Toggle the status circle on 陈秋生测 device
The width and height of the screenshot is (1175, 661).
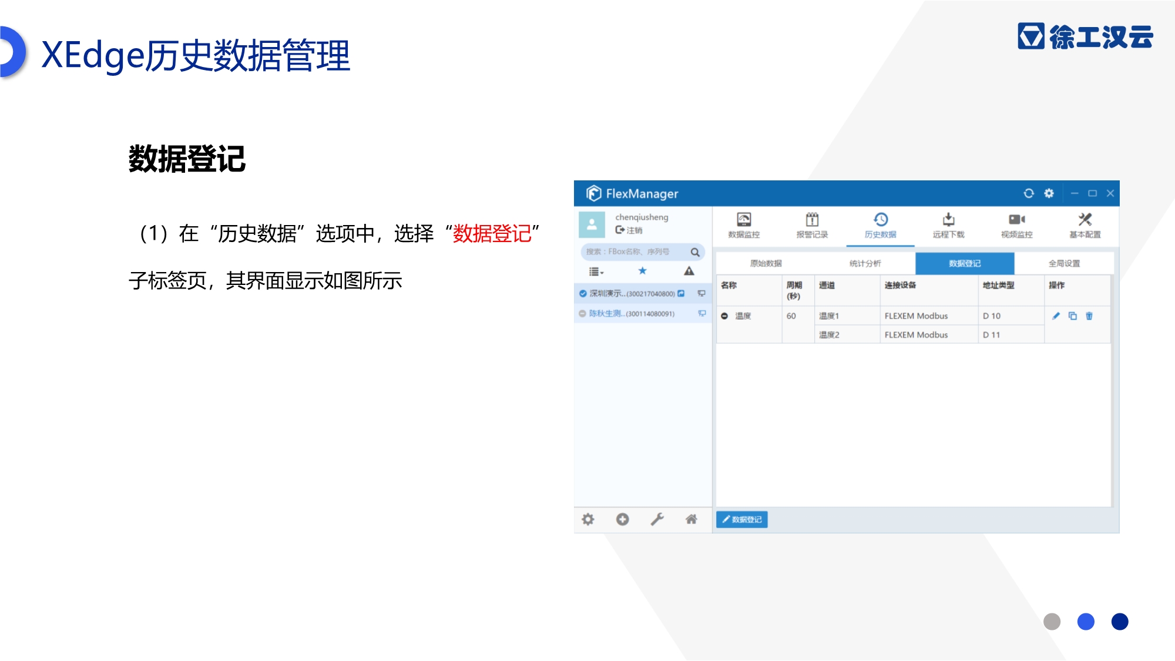coord(583,313)
